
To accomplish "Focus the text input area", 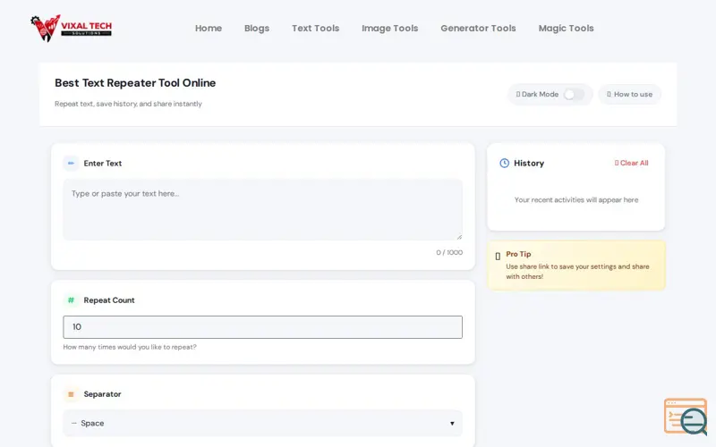I will (x=262, y=209).
